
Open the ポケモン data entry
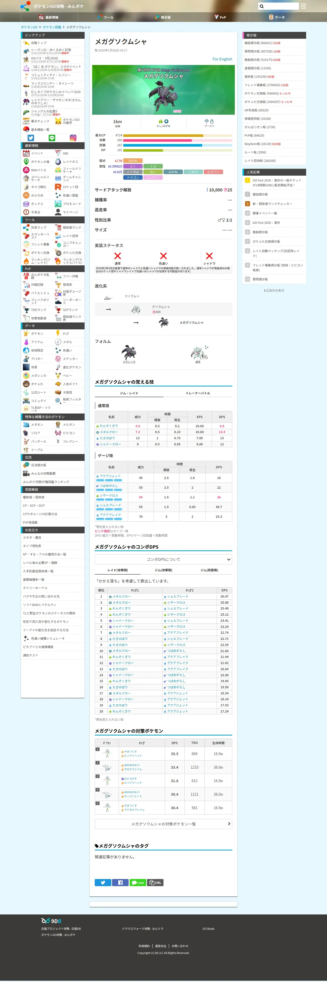[x=36, y=333]
